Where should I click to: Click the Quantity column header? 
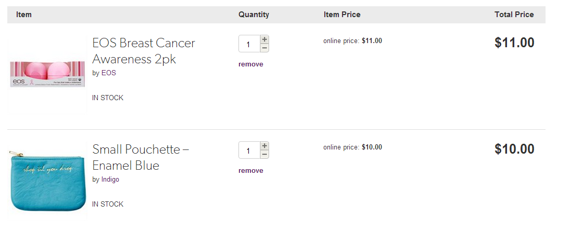[254, 15]
